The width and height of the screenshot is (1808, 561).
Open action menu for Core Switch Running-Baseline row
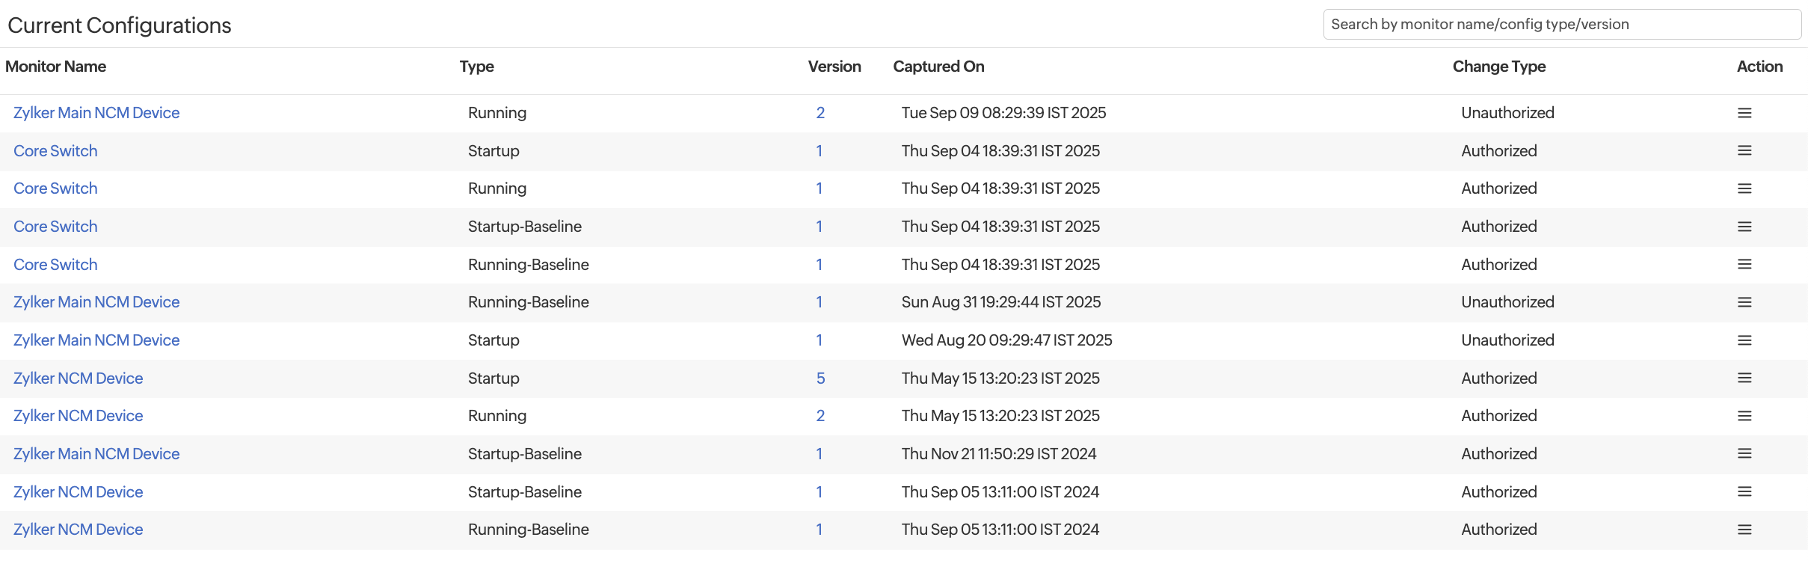tap(1744, 265)
